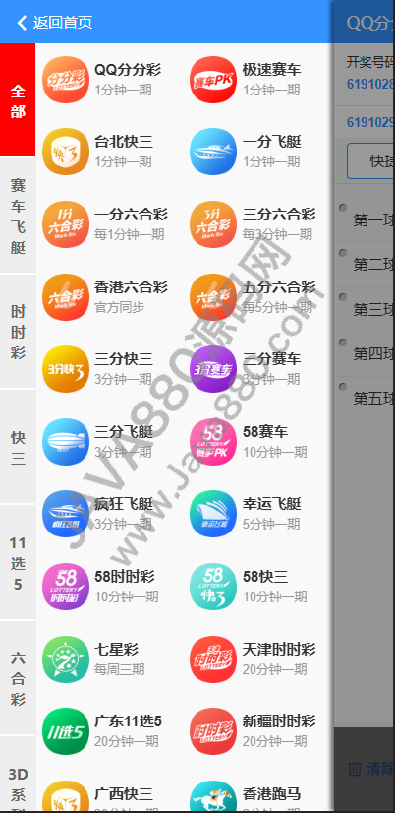Open the 时时彩 sidebar category
Viewport: 395px width, 813px height.
click(x=18, y=332)
